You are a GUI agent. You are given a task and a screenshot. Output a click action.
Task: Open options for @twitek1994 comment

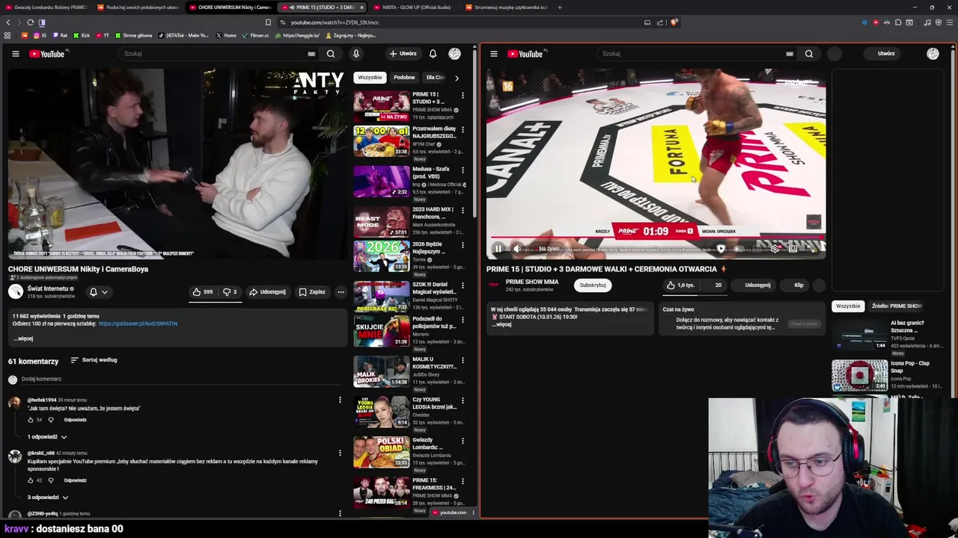pyautogui.click(x=340, y=400)
